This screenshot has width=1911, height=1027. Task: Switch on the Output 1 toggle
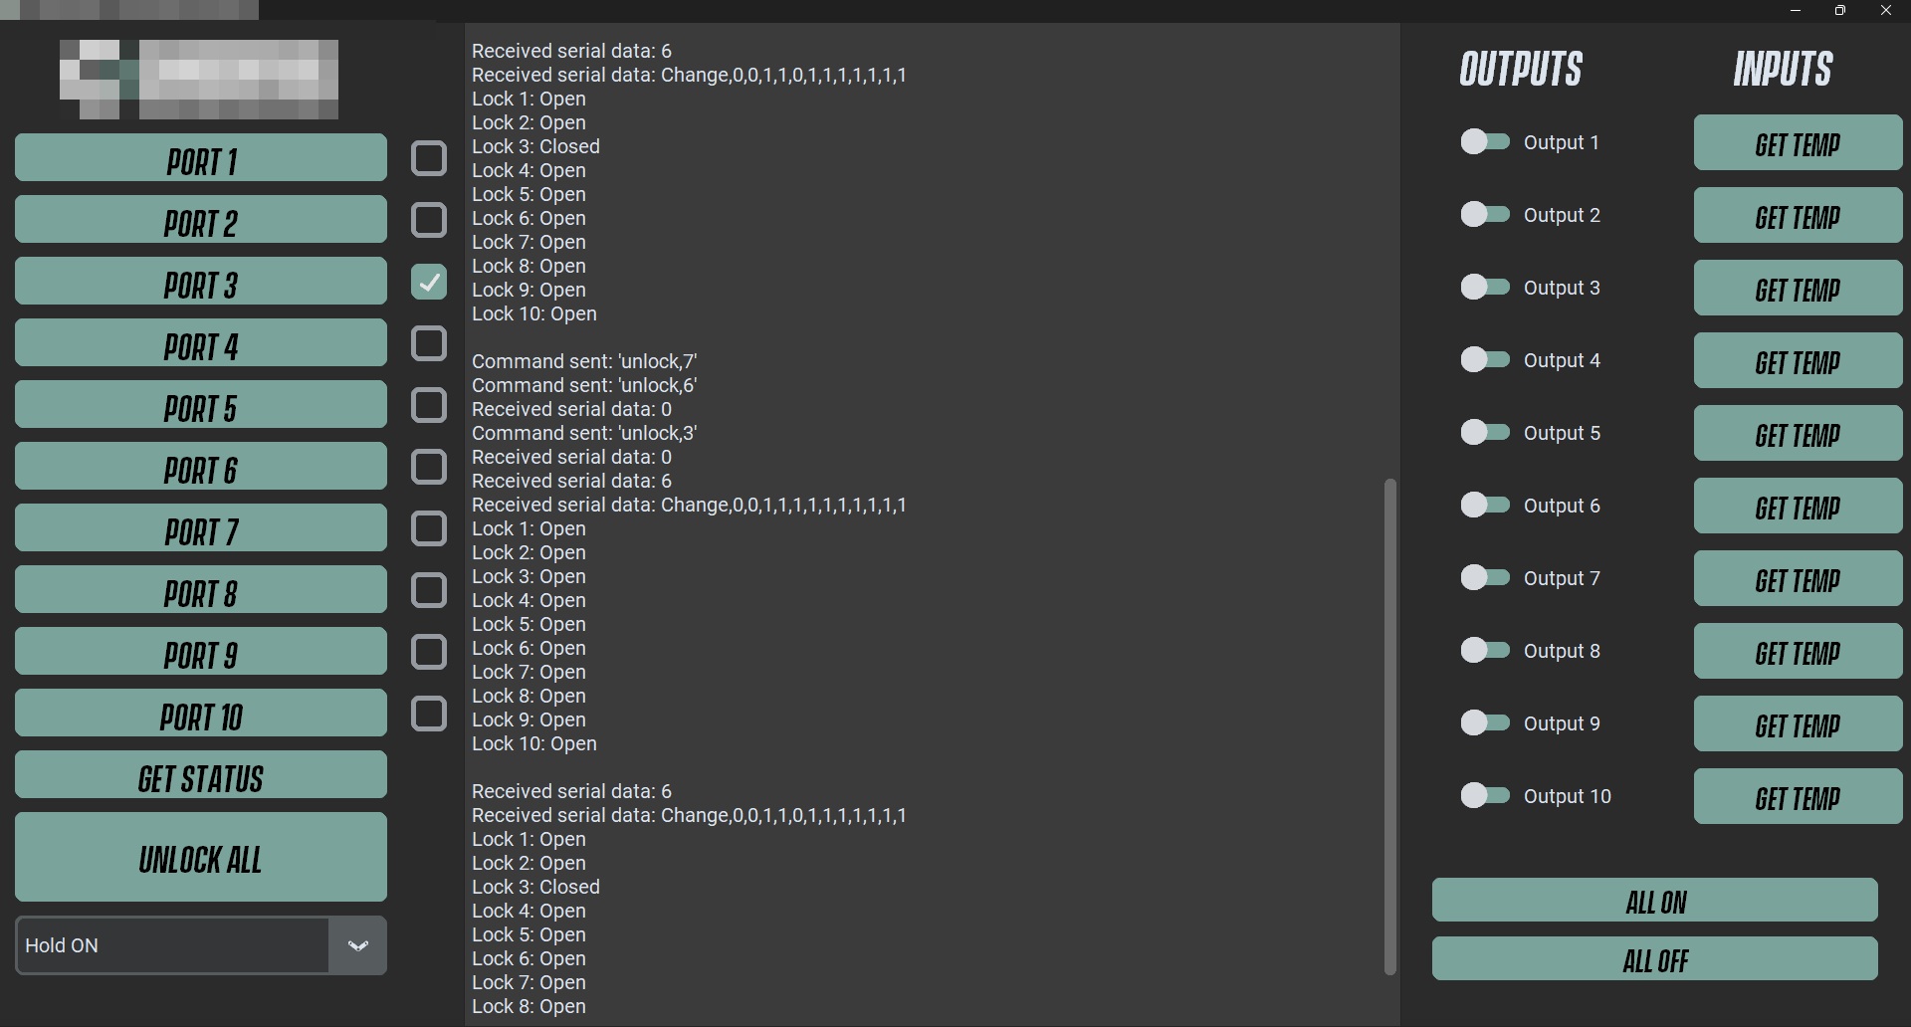pyautogui.click(x=1485, y=141)
